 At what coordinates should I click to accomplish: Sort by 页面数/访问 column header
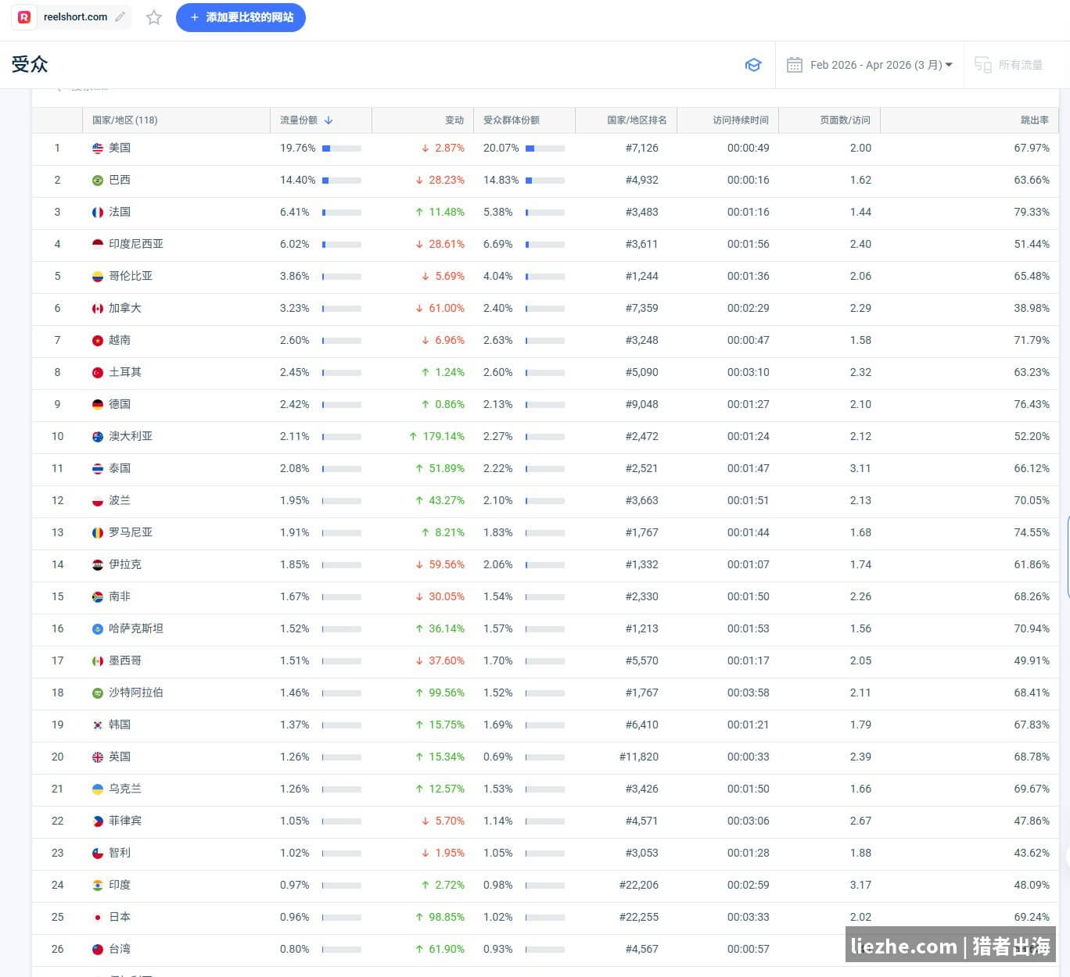[x=845, y=120]
